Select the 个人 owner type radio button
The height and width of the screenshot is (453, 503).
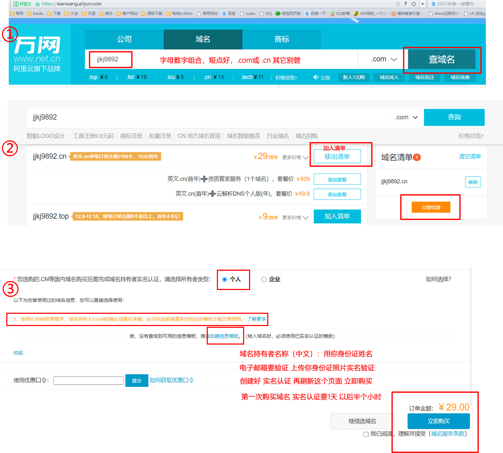[225, 279]
